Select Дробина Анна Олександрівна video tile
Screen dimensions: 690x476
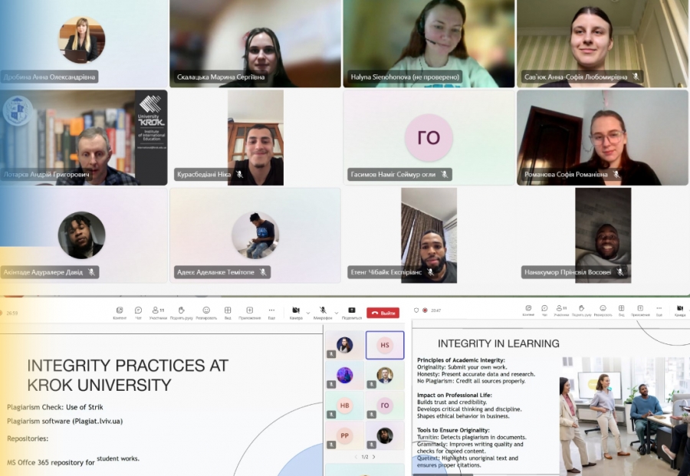tap(84, 43)
